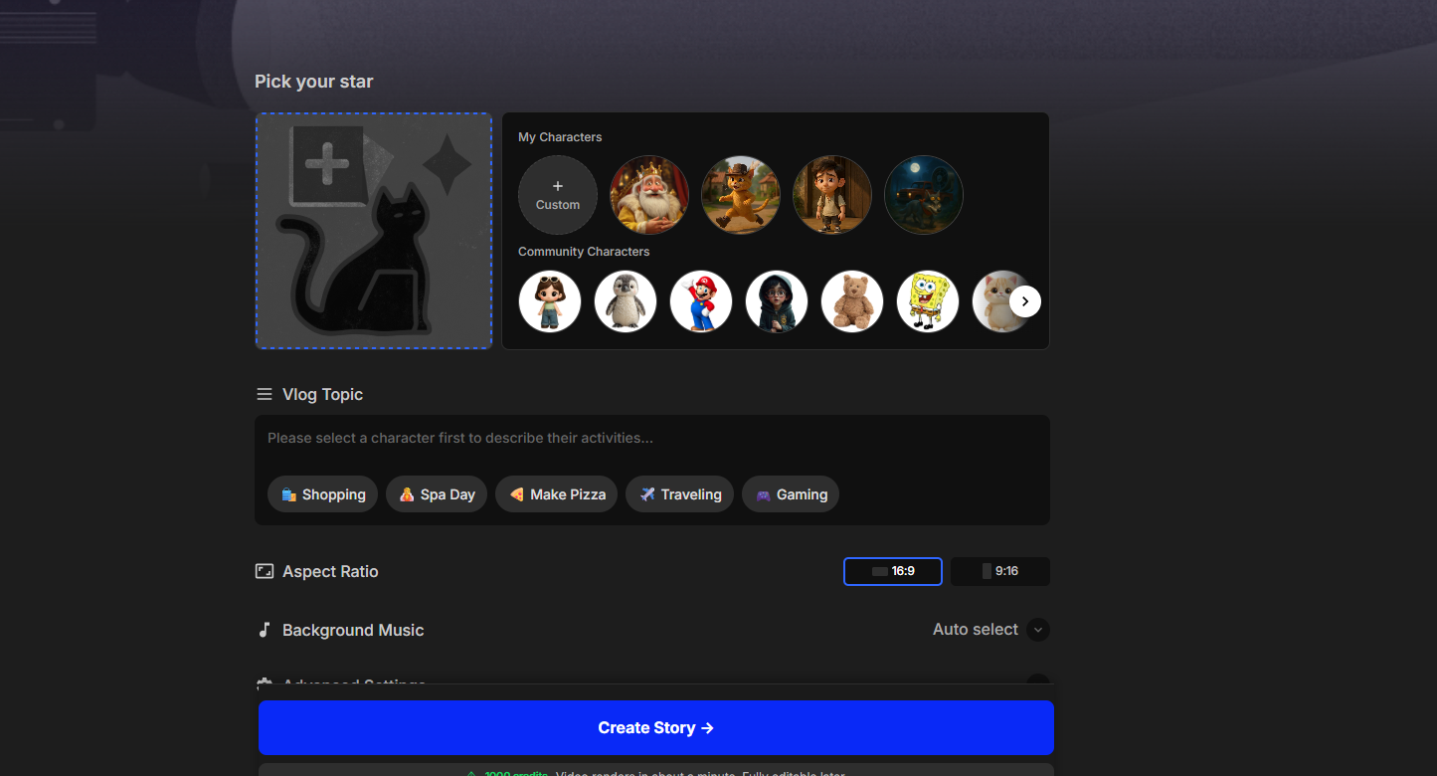
Task: Choose the girl with sunglasses community character
Action: coord(550,301)
